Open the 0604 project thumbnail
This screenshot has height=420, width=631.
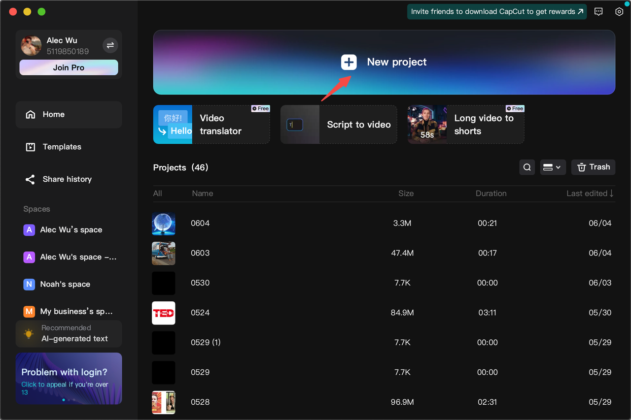click(164, 224)
